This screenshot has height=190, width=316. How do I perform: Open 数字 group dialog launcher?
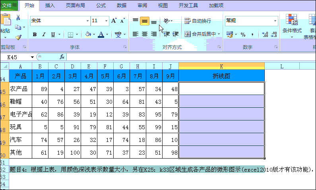click(x=276, y=47)
